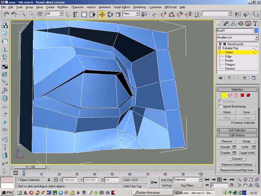Click the time slider 0 / 100 handle
The width and height of the screenshot is (261, 196).
(x=30, y=167)
